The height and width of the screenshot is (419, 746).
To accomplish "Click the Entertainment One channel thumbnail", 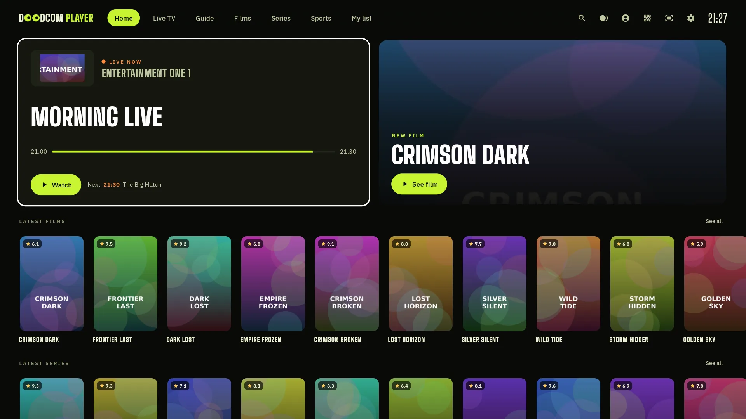I will click(62, 68).
